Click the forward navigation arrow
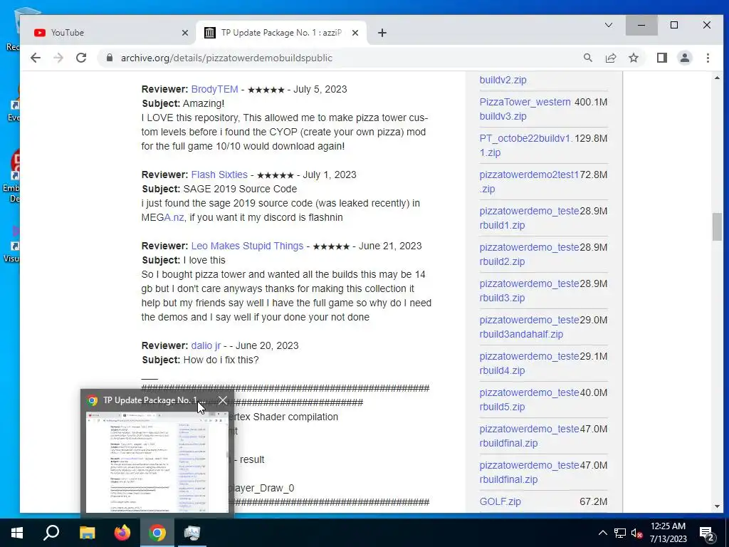The height and width of the screenshot is (547, 729). [x=58, y=58]
